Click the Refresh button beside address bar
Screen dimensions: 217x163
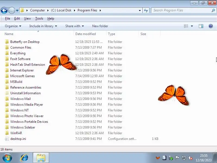(146, 10)
